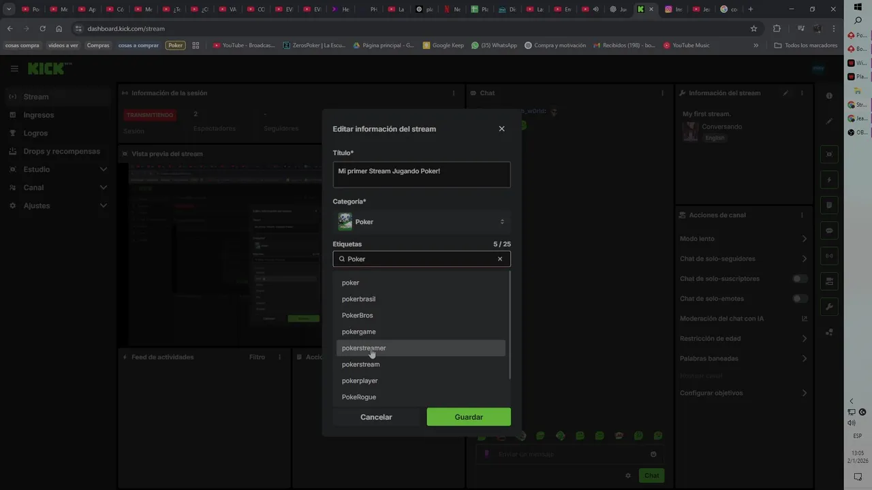The image size is (872, 490).
Task: Click the wrench icon in the right rail
Action: coord(829,306)
